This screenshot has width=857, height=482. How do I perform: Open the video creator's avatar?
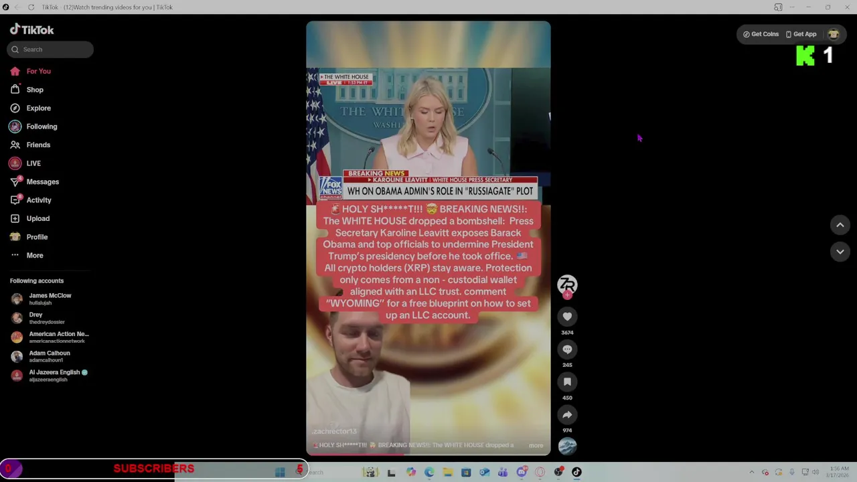coord(567,284)
